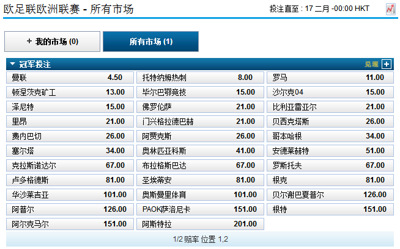Bet on 罗马 at 11.00
Screen dimensions: 400x249
click(330, 78)
